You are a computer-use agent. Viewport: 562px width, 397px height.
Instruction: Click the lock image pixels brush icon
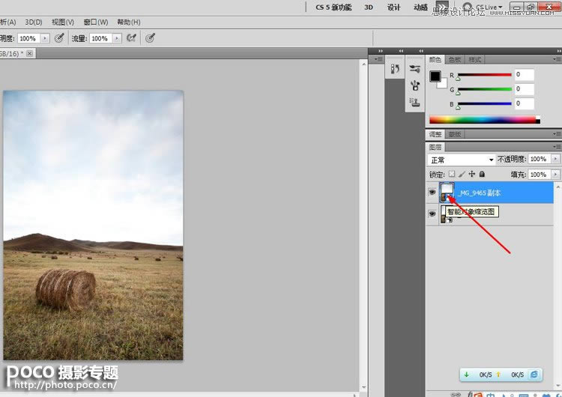[x=462, y=175]
